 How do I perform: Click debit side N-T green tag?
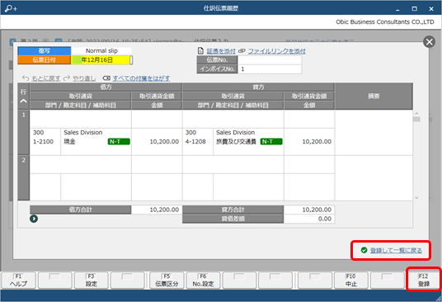(119, 142)
